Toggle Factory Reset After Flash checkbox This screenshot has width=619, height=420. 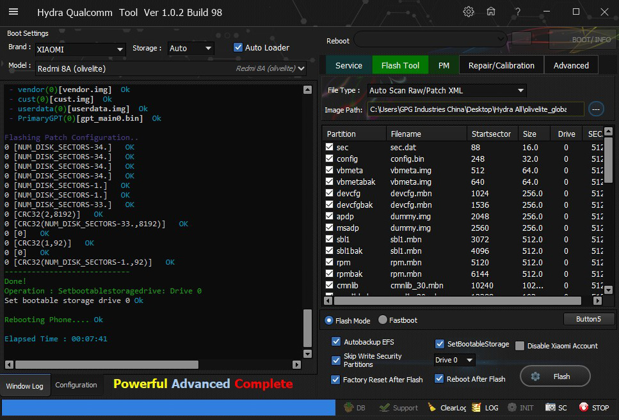click(335, 379)
